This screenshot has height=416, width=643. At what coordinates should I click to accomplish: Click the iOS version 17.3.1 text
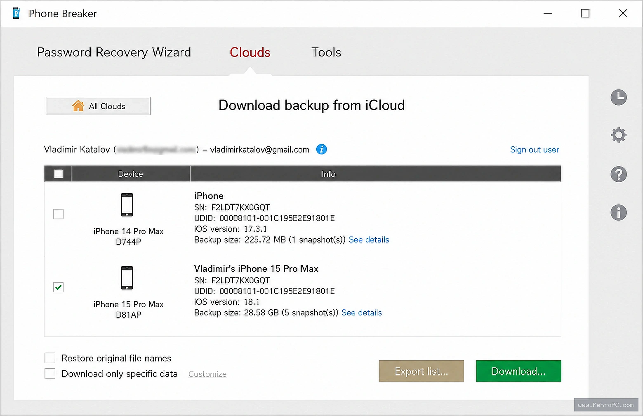231,229
